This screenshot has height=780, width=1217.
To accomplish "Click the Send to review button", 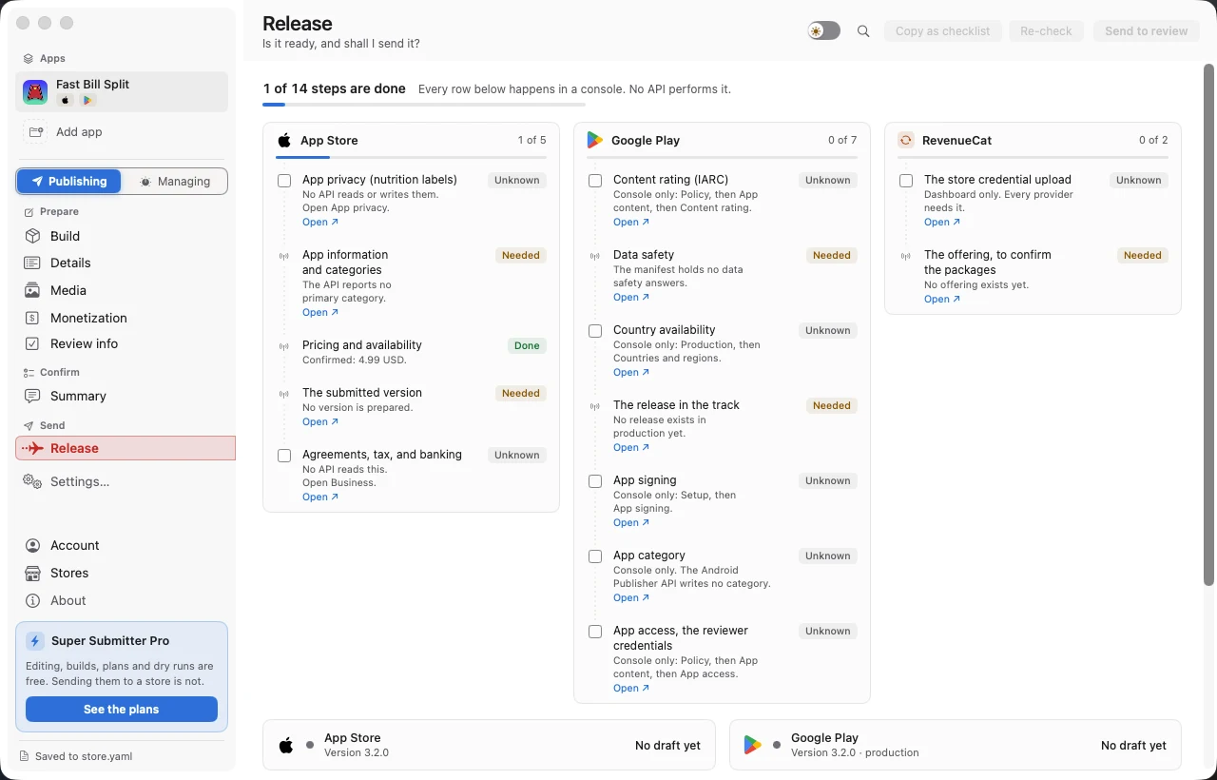I will [1146, 31].
